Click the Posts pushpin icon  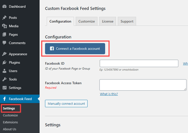tap(4, 17)
